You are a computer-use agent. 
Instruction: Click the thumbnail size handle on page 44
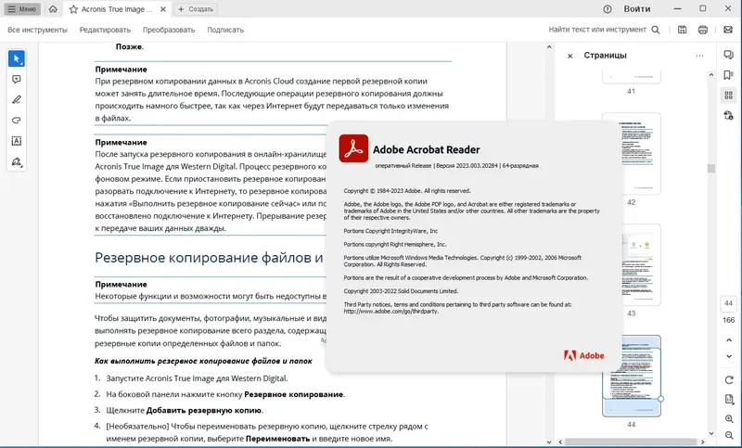(x=660, y=399)
